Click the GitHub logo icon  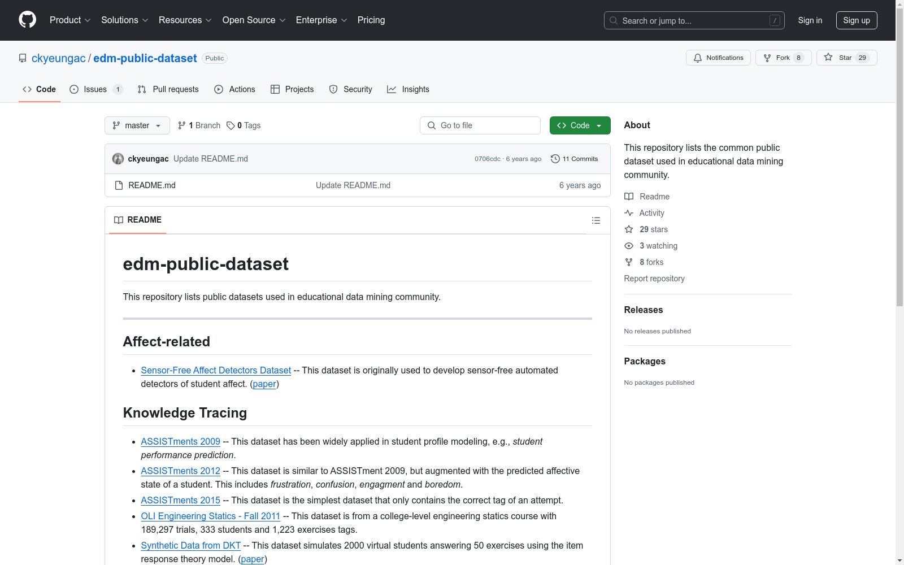pos(27,20)
